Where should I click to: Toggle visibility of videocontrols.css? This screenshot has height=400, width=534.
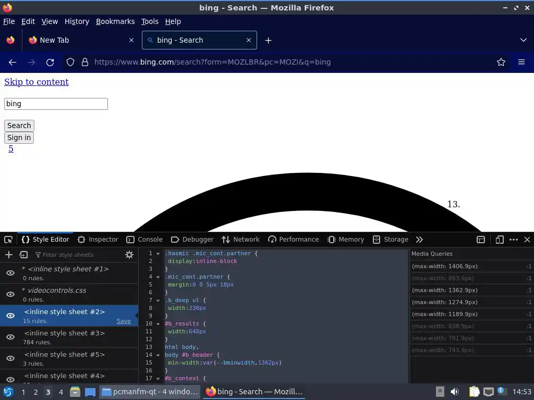[10, 295]
